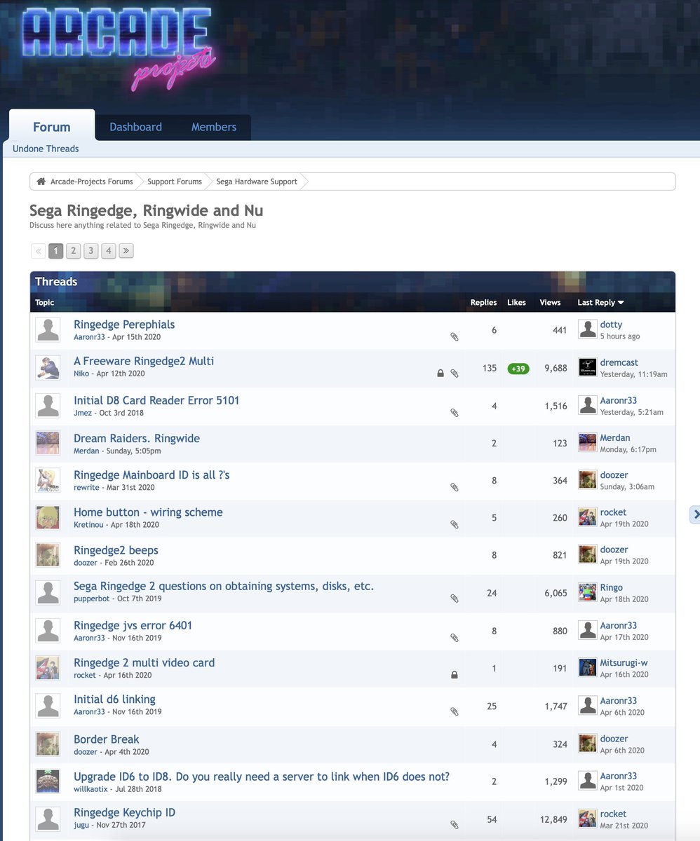Click the home icon in breadcrumb
The width and height of the screenshot is (700, 841).
[x=41, y=182]
